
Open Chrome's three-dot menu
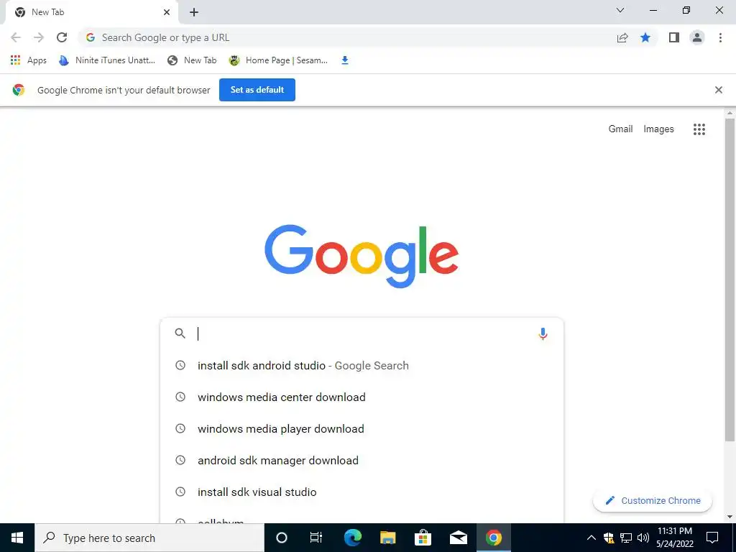720,37
